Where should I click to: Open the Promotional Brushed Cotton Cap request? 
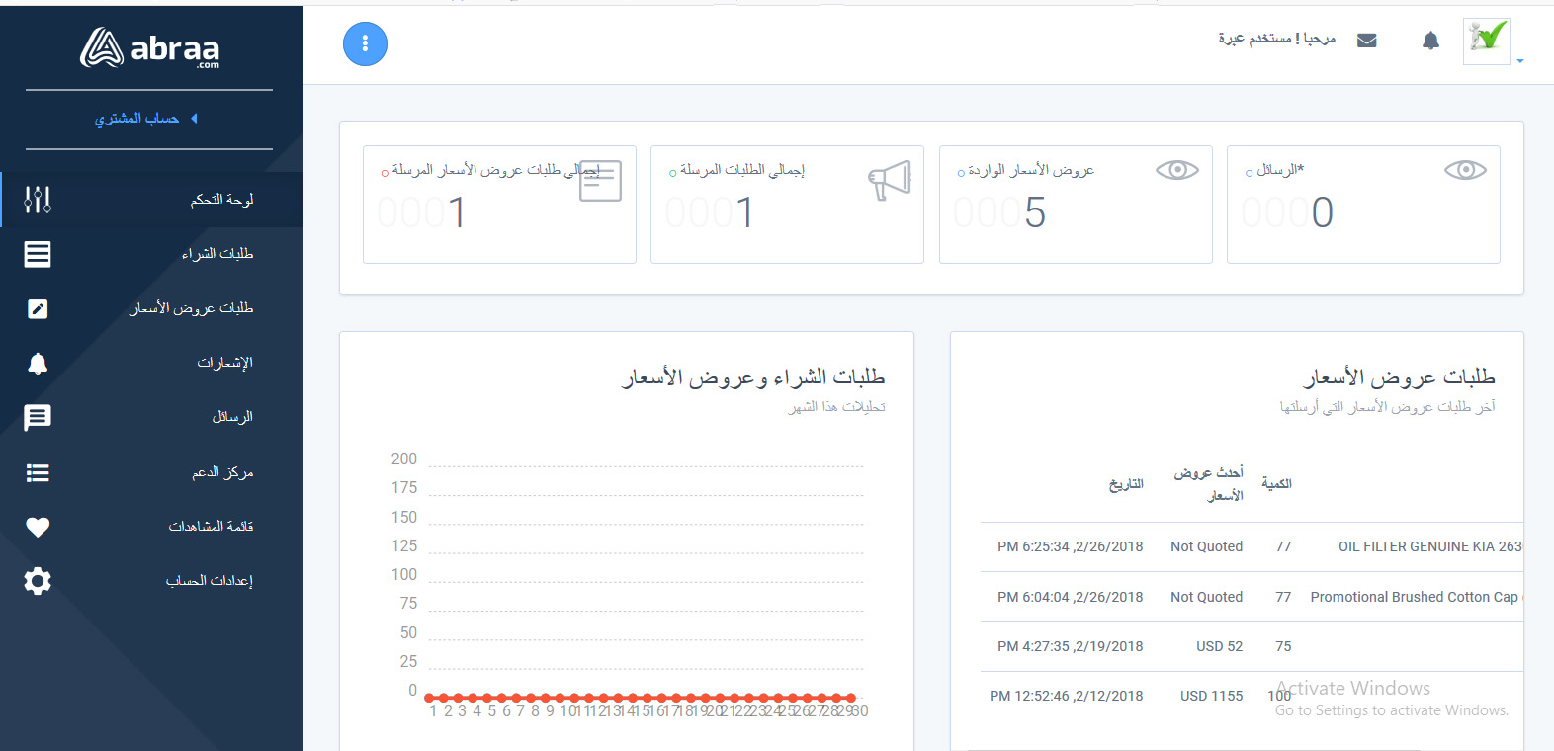point(1414,597)
